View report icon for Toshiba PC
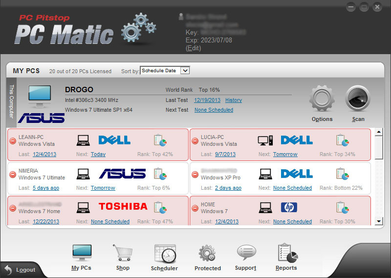The width and height of the screenshot is (391, 278). 160,207
